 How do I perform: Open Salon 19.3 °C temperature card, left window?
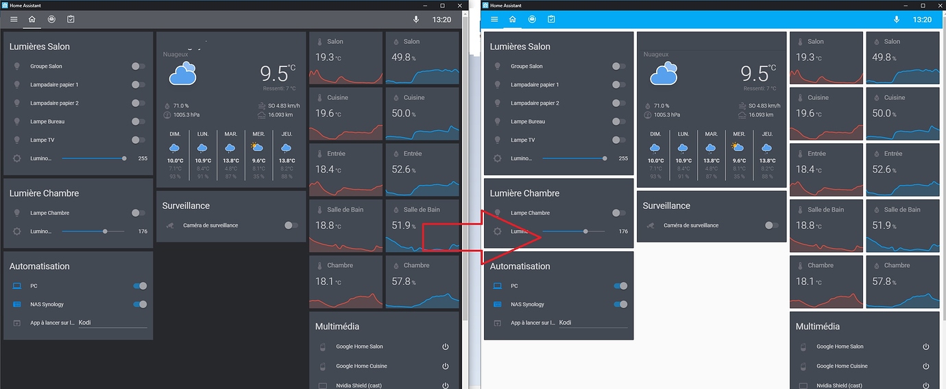pyautogui.click(x=345, y=58)
